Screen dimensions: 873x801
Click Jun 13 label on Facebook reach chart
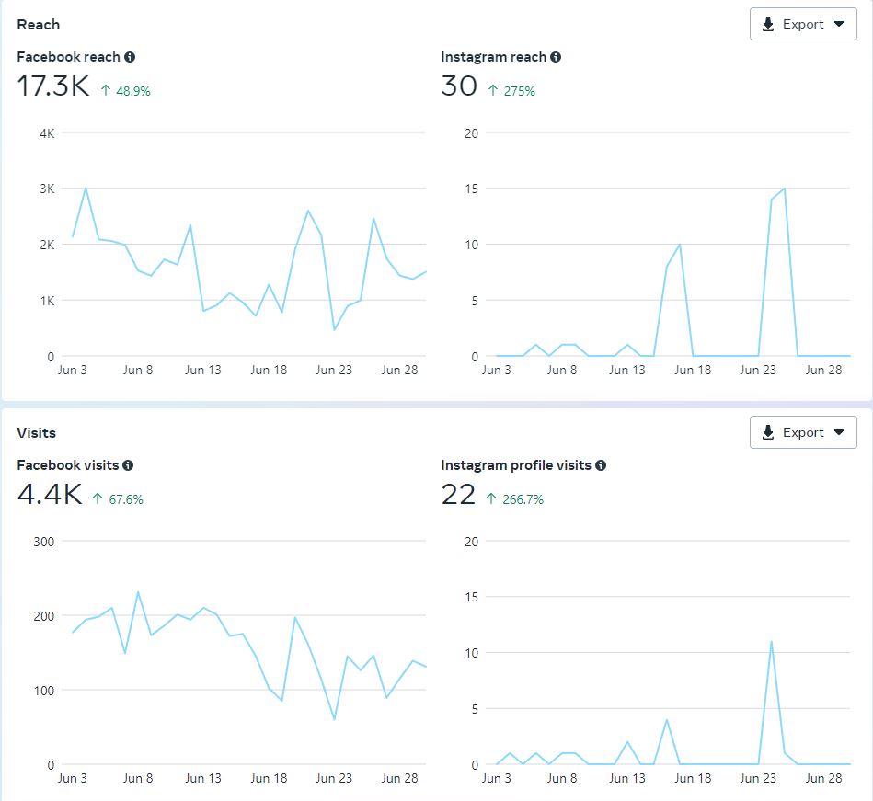203,371
